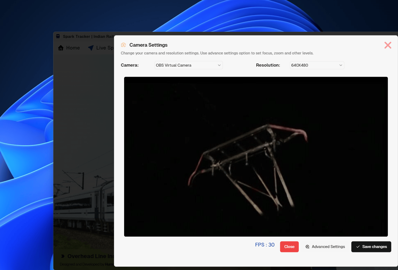Open the Live Sp... menu item
398x270 pixels.
[101, 48]
